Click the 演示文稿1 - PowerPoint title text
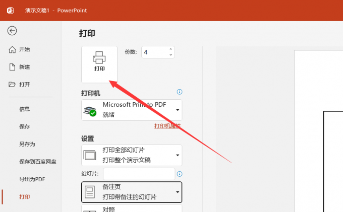This screenshot has width=343, height=212. click(x=56, y=11)
